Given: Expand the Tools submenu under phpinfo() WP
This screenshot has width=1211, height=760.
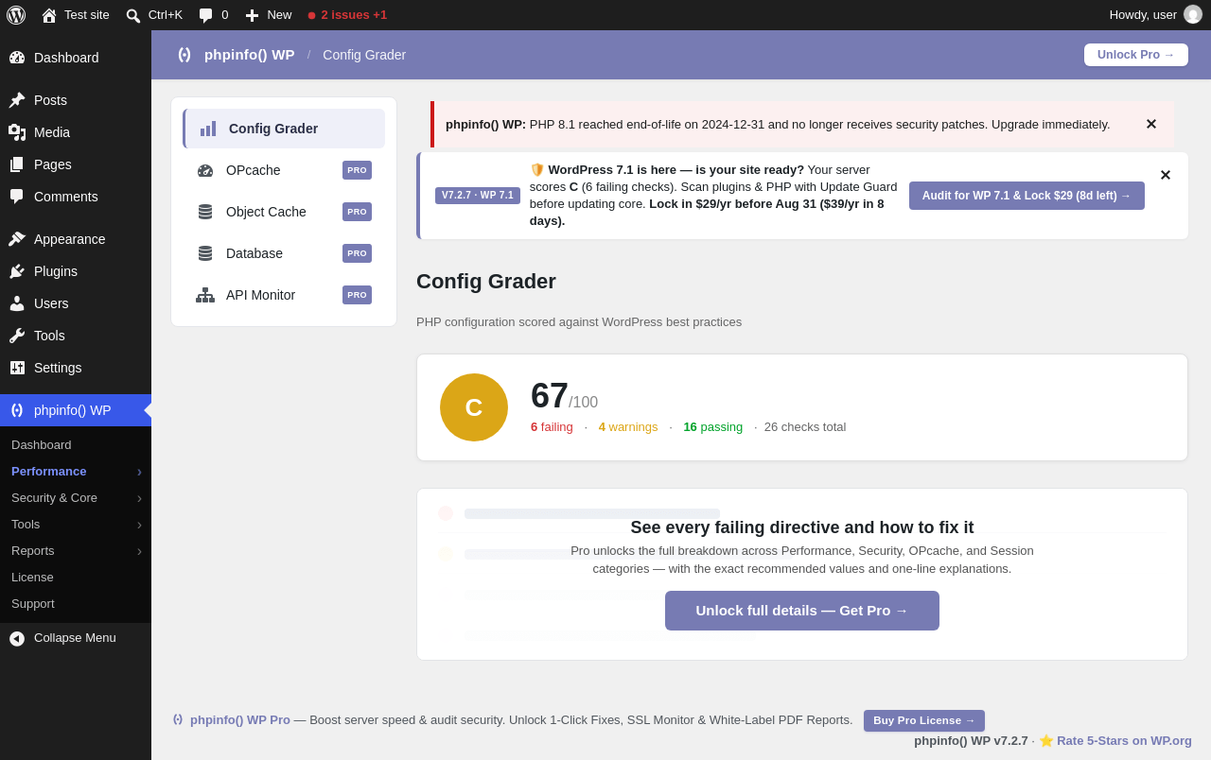Looking at the screenshot, I should point(139,525).
